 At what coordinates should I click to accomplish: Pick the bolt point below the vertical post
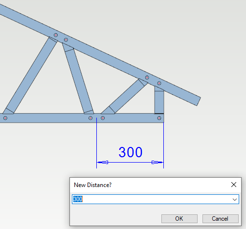(159, 118)
